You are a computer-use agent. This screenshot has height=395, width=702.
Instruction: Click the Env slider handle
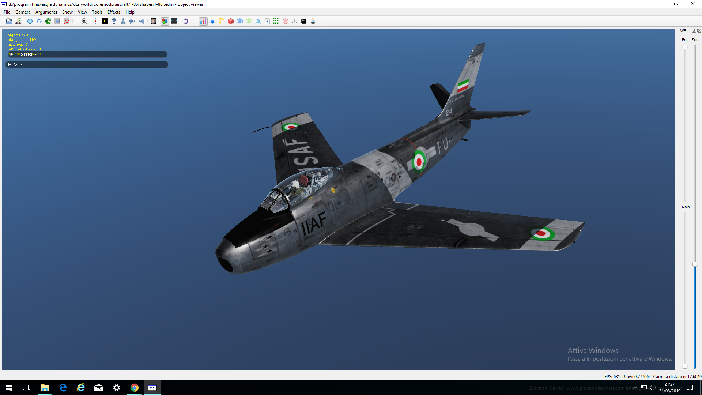(x=685, y=47)
